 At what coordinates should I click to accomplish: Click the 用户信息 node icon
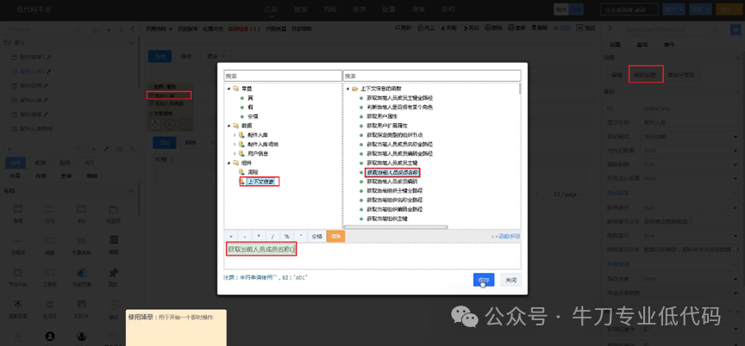(x=241, y=153)
